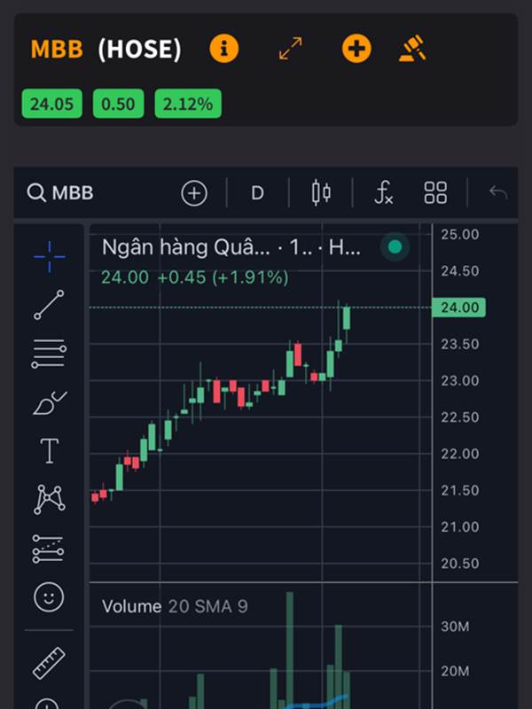Add a compare symbol with circled plus
This screenshot has width=532, height=709.
pyautogui.click(x=194, y=193)
